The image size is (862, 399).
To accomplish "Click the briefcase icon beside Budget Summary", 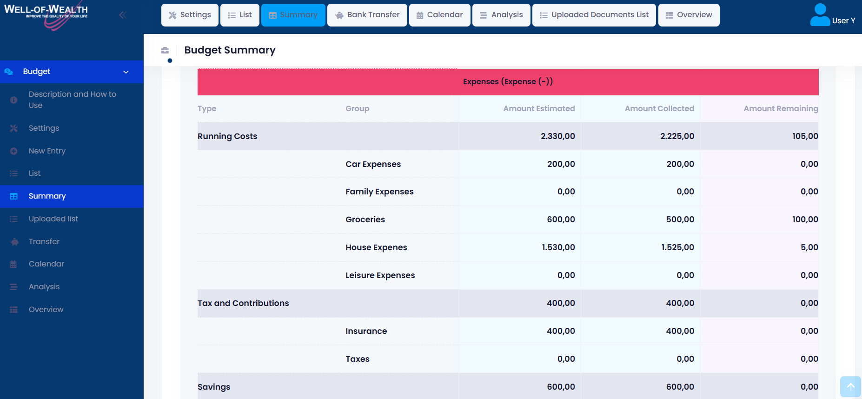I will click(x=165, y=50).
